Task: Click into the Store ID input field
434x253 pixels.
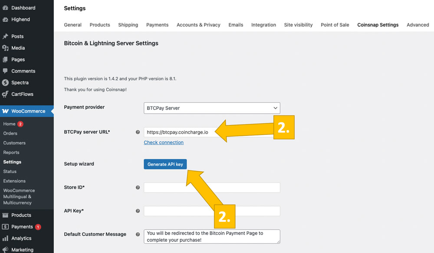Action: [212, 188]
